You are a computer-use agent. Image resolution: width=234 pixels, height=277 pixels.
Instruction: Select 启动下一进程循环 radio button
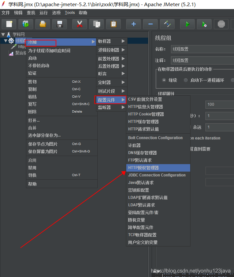pyautogui.click(x=186, y=80)
